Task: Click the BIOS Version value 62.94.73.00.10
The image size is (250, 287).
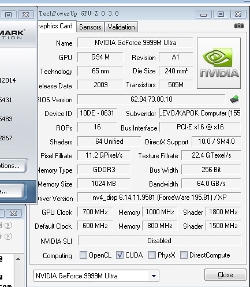Action: (151, 99)
